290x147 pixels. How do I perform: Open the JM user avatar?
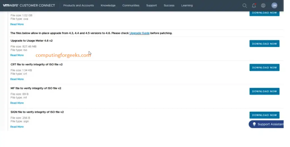274,6
